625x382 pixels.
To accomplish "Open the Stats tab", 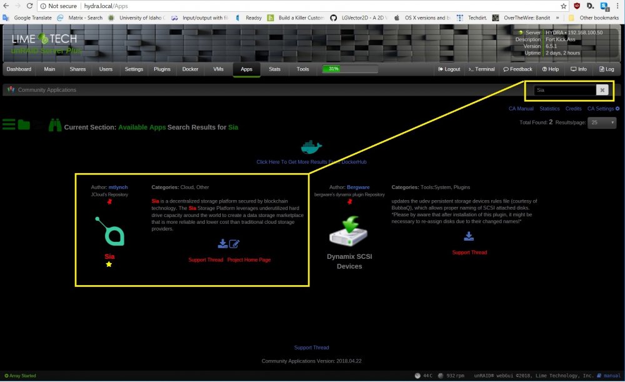I will pos(274,69).
